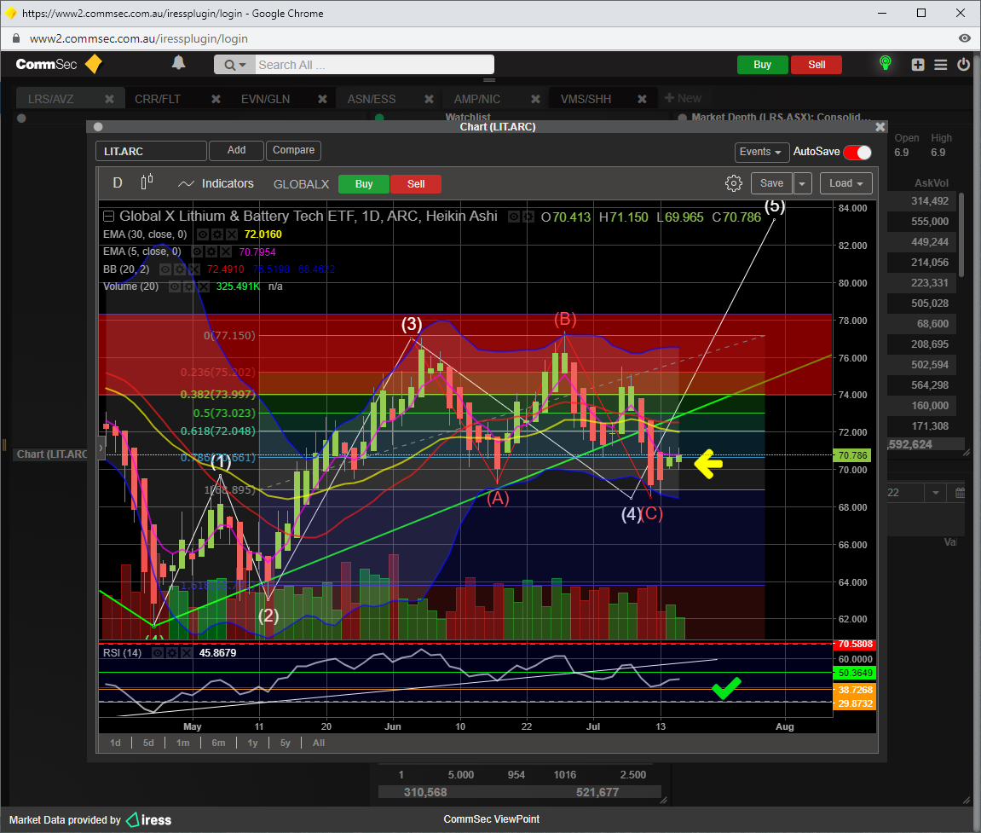Click the CommSec yellow diamond logo
981x833 pixels.
click(x=93, y=64)
